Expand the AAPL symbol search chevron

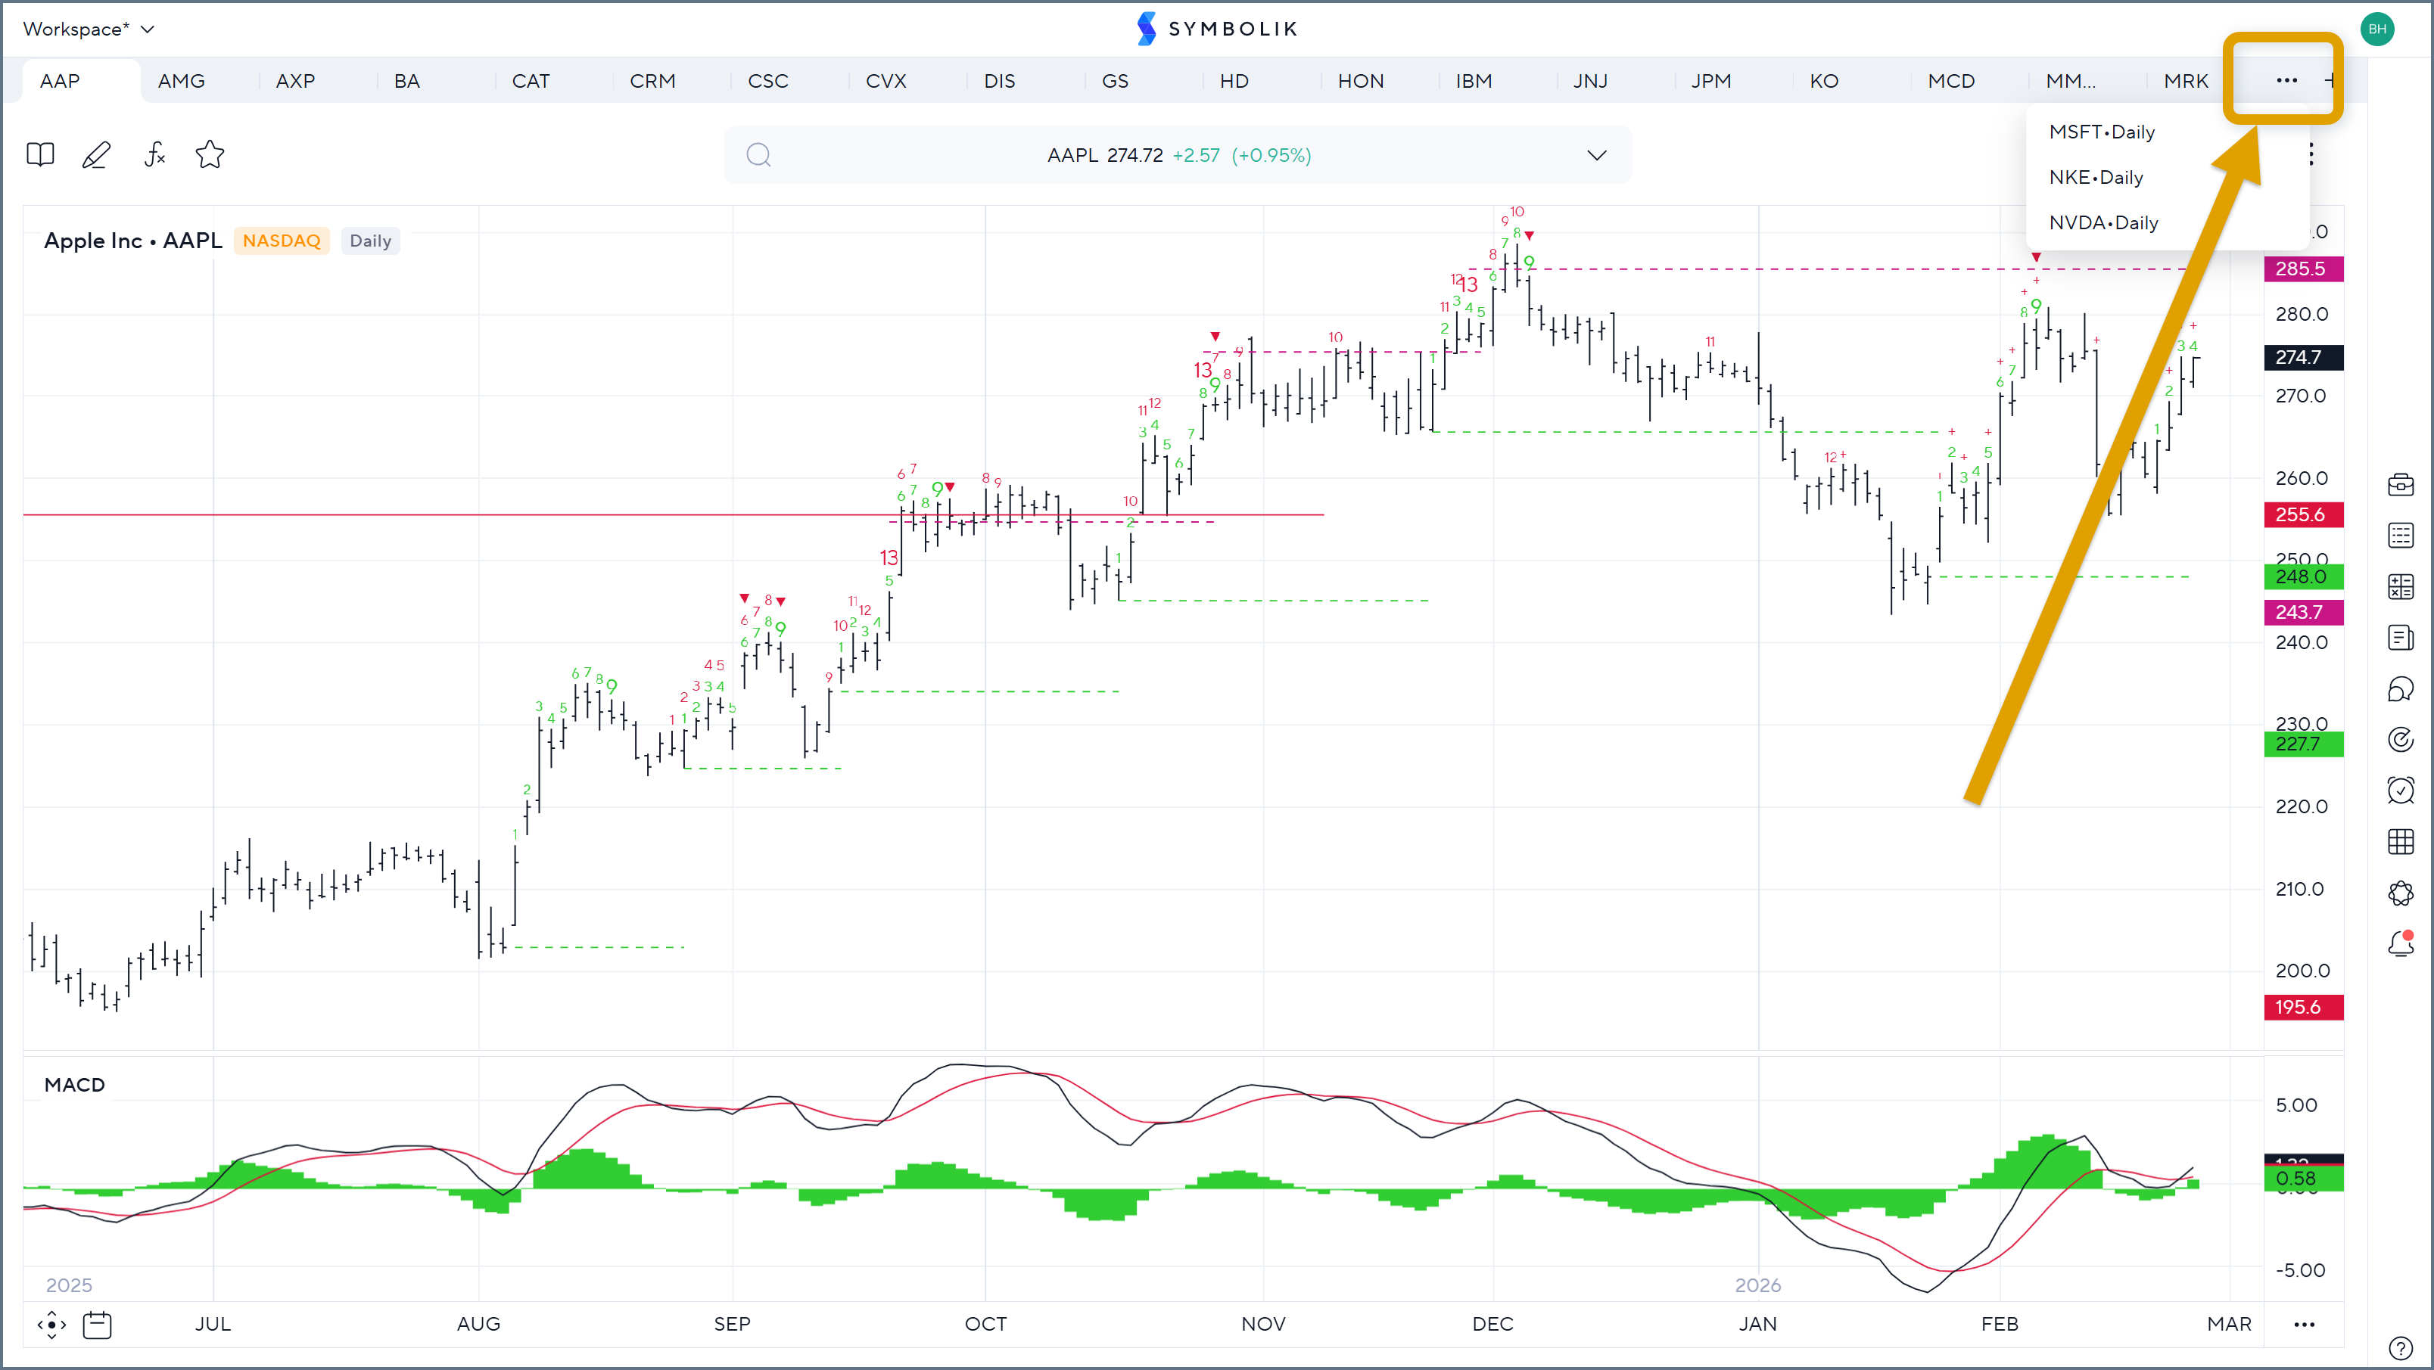coord(1596,155)
